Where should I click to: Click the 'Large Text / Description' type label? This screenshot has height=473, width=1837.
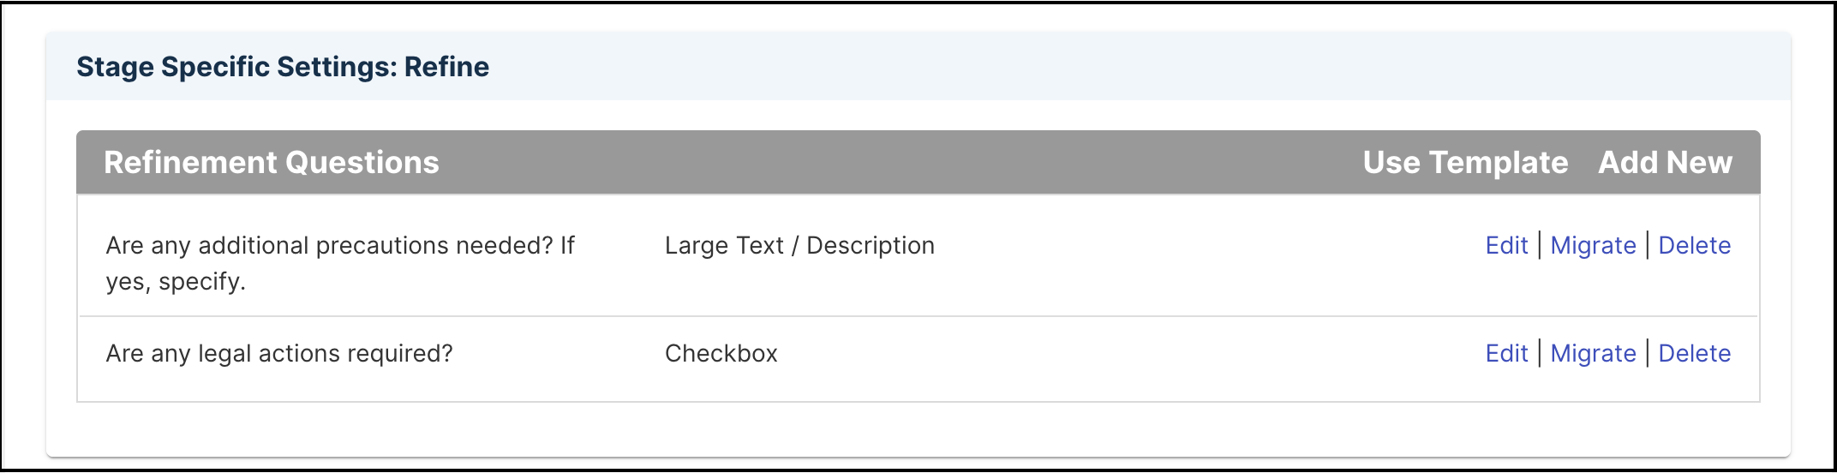[x=799, y=245]
